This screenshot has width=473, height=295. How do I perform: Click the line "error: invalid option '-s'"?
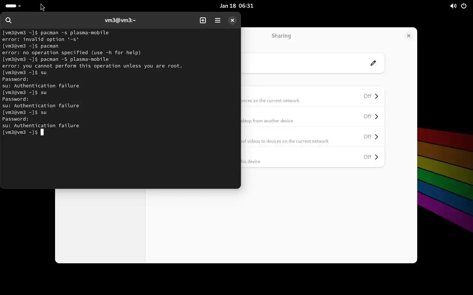pos(41,39)
